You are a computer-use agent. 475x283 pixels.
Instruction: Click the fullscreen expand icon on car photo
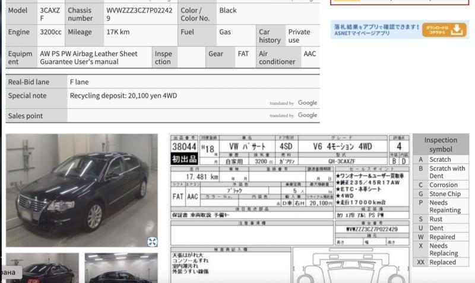coord(153,241)
